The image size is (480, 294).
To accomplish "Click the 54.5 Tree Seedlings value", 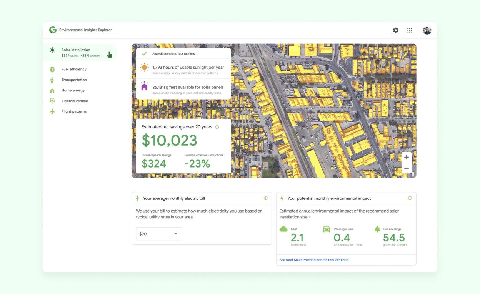I will [x=394, y=238].
